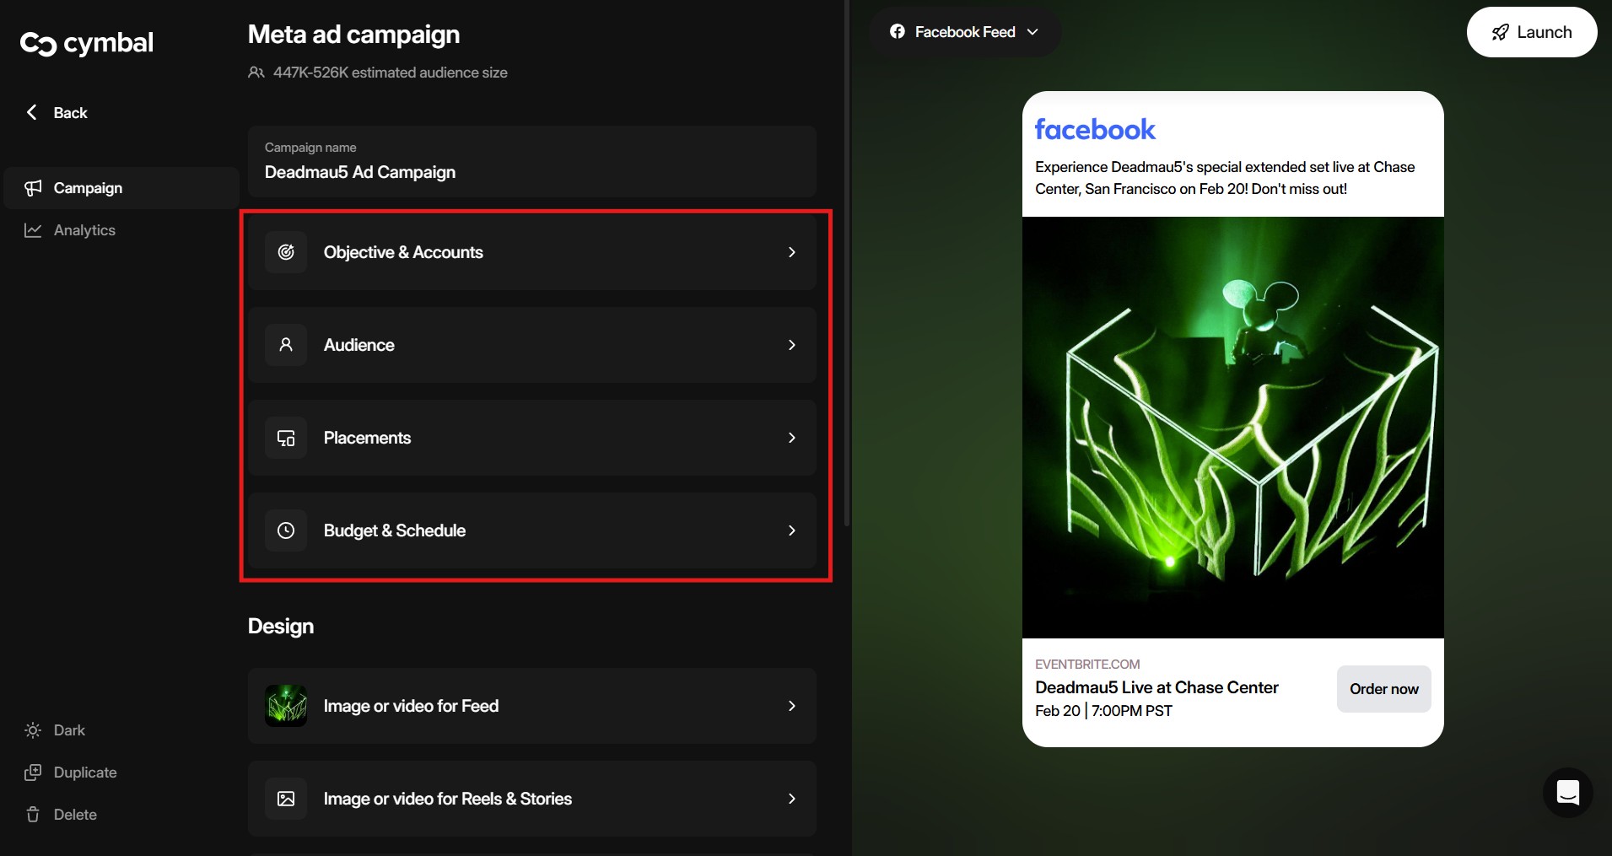The width and height of the screenshot is (1612, 856).
Task: Click the Budget & Schedule clock icon
Action: pyautogui.click(x=286, y=530)
